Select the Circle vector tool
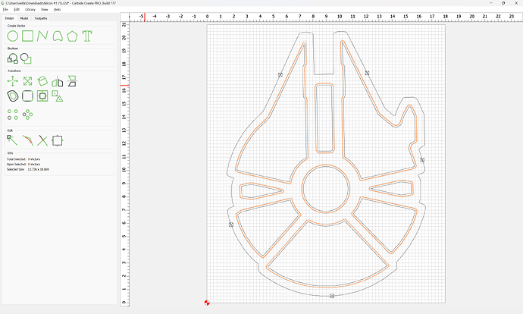This screenshot has height=314, width=523. click(13, 36)
